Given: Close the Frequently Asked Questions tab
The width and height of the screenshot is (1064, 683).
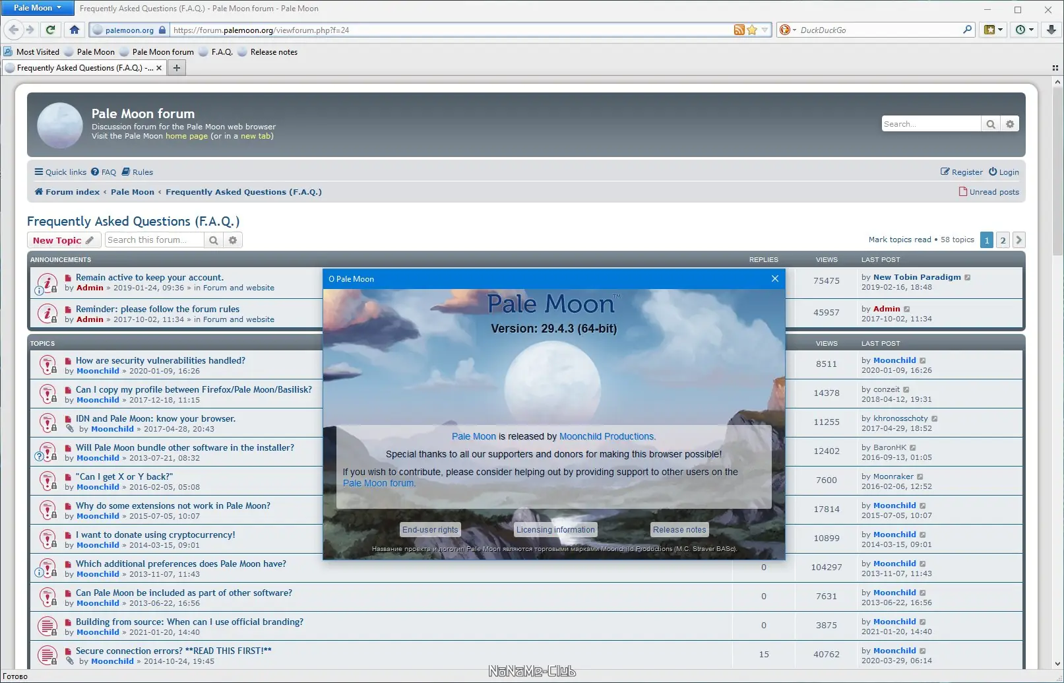Looking at the screenshot, I should (159, 68).
